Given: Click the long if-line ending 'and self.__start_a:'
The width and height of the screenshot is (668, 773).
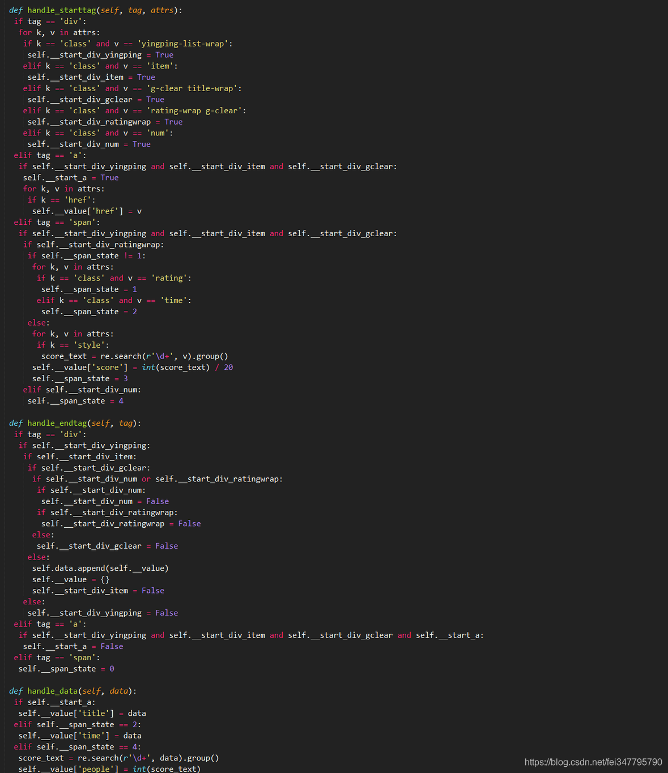Looking at the screenshot, I should tap(251, 635).
